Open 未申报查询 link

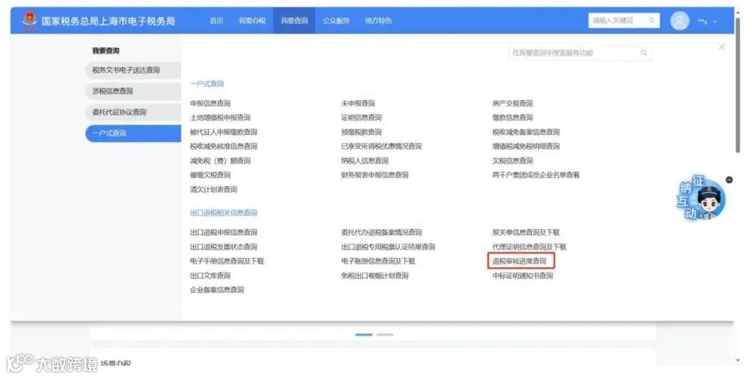pyautogui.click(x=358, y=103)
